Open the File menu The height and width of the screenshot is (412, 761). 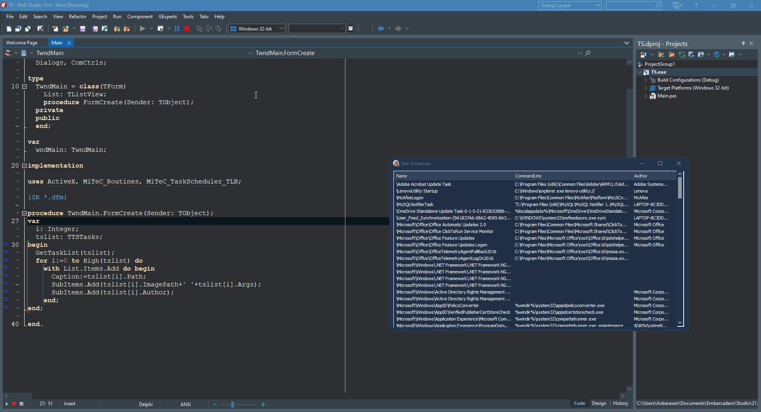click(x=10, y=17)
